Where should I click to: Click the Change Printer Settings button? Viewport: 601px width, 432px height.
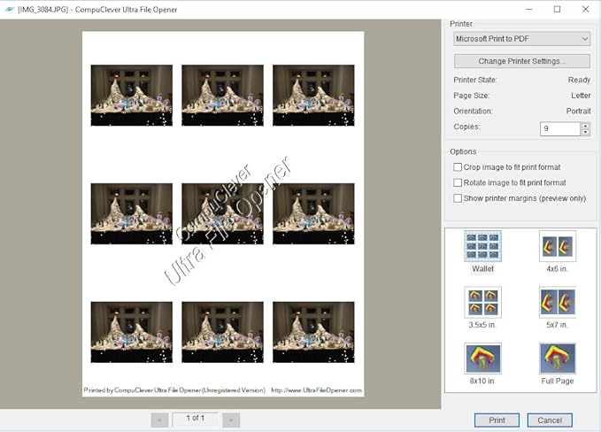tap(521, 61)
